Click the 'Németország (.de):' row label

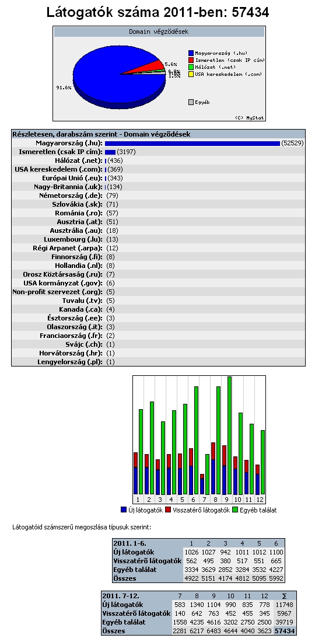pos(71,196)
